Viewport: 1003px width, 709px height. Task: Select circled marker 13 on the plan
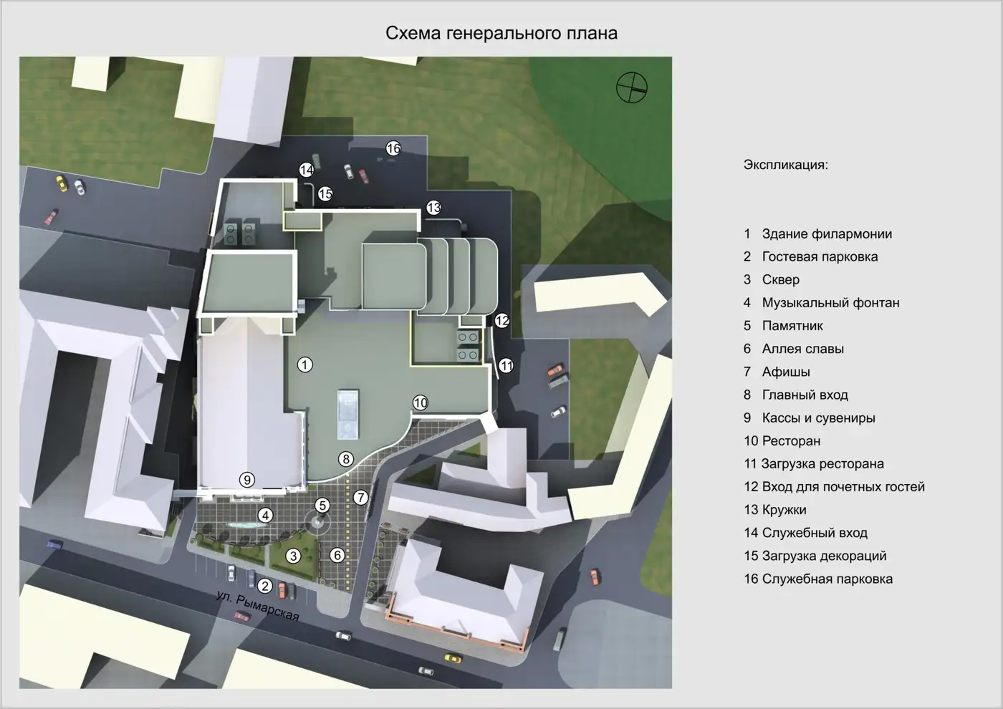coord(433,208)
